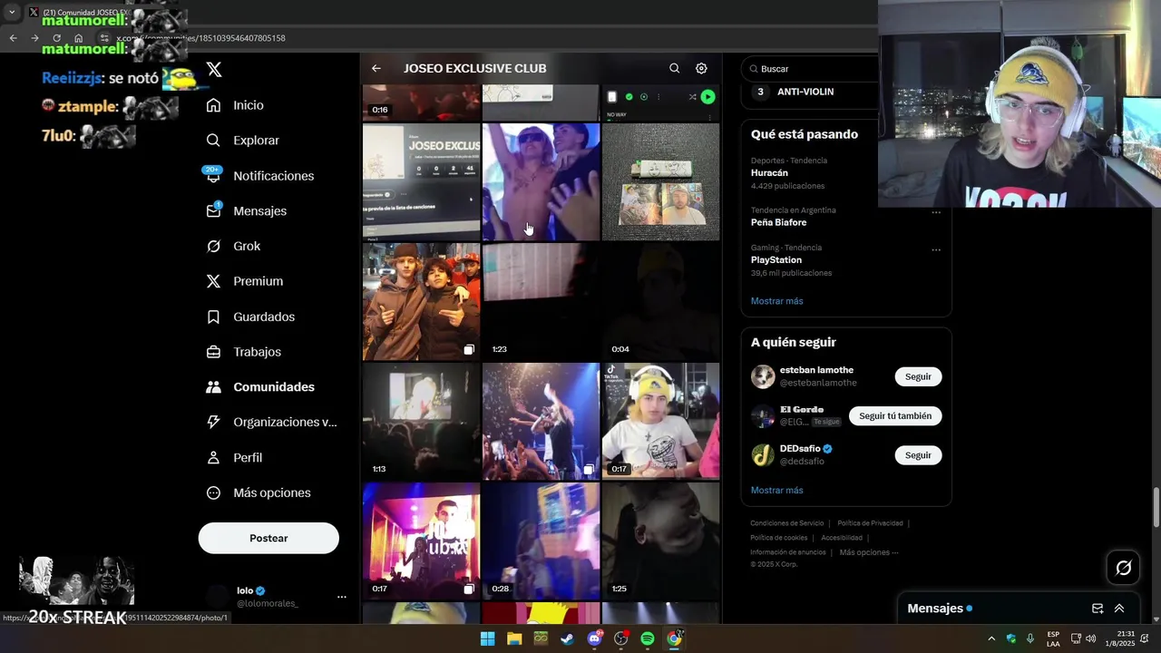
Task: Show more suggestions in A quién seguir
Action: coord(776,491)
